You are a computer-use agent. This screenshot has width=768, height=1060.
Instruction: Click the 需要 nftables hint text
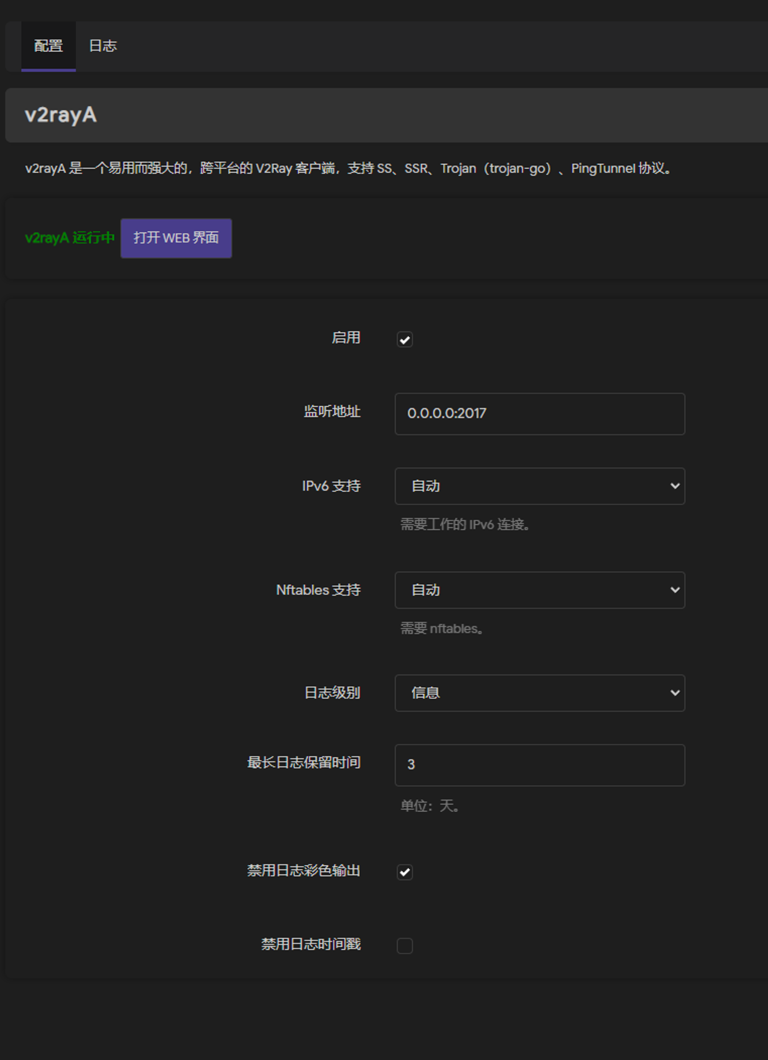441,629
